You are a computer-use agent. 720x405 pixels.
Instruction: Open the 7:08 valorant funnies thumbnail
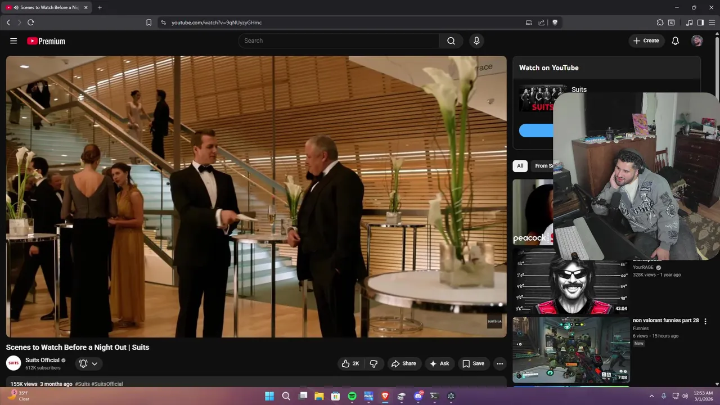tap(571, 350)
